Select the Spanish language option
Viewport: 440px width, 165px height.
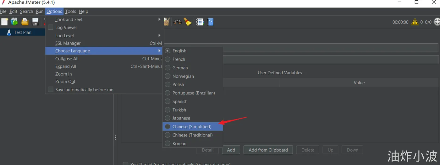coord(193,101)
